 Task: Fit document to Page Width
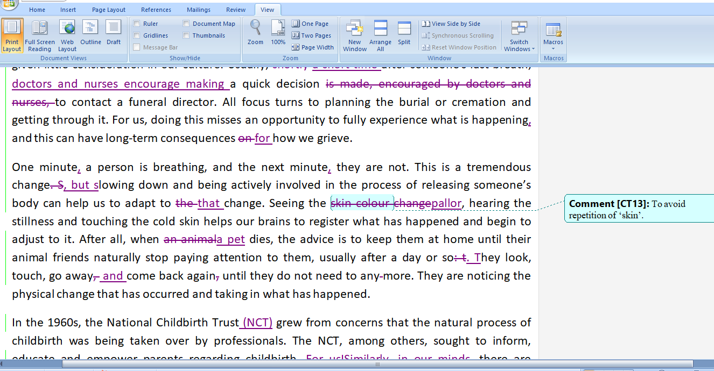[313, 47]
